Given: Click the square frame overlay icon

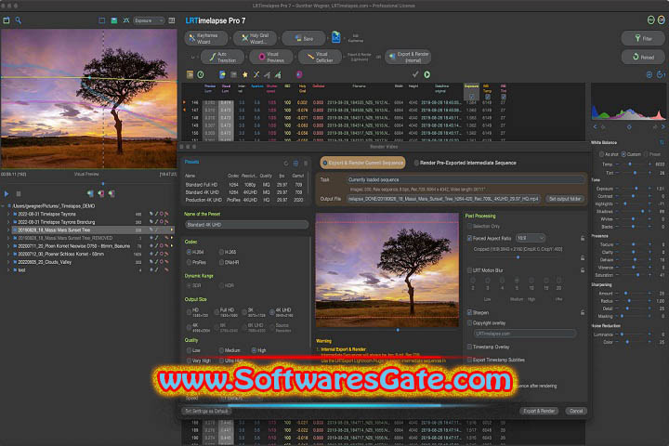Looking at the screenshot, I should click(x=101, y=20).
